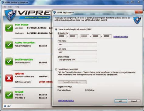This screenshot has width=144, height=111.
Task: Click the Firewall green checkmark icon
Action: click(9, 95)
